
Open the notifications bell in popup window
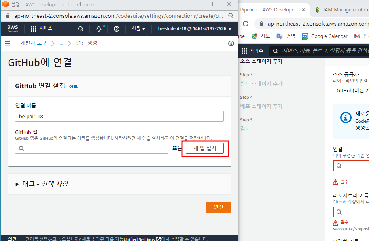[x=99, y=29]
